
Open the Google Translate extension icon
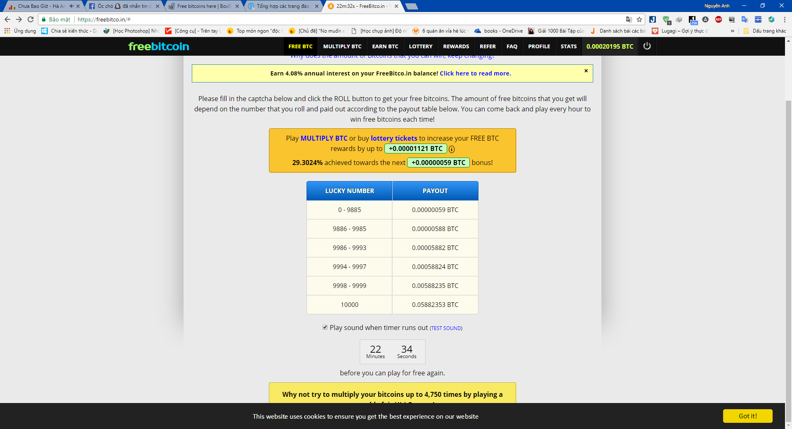click(x=745, y=19)
